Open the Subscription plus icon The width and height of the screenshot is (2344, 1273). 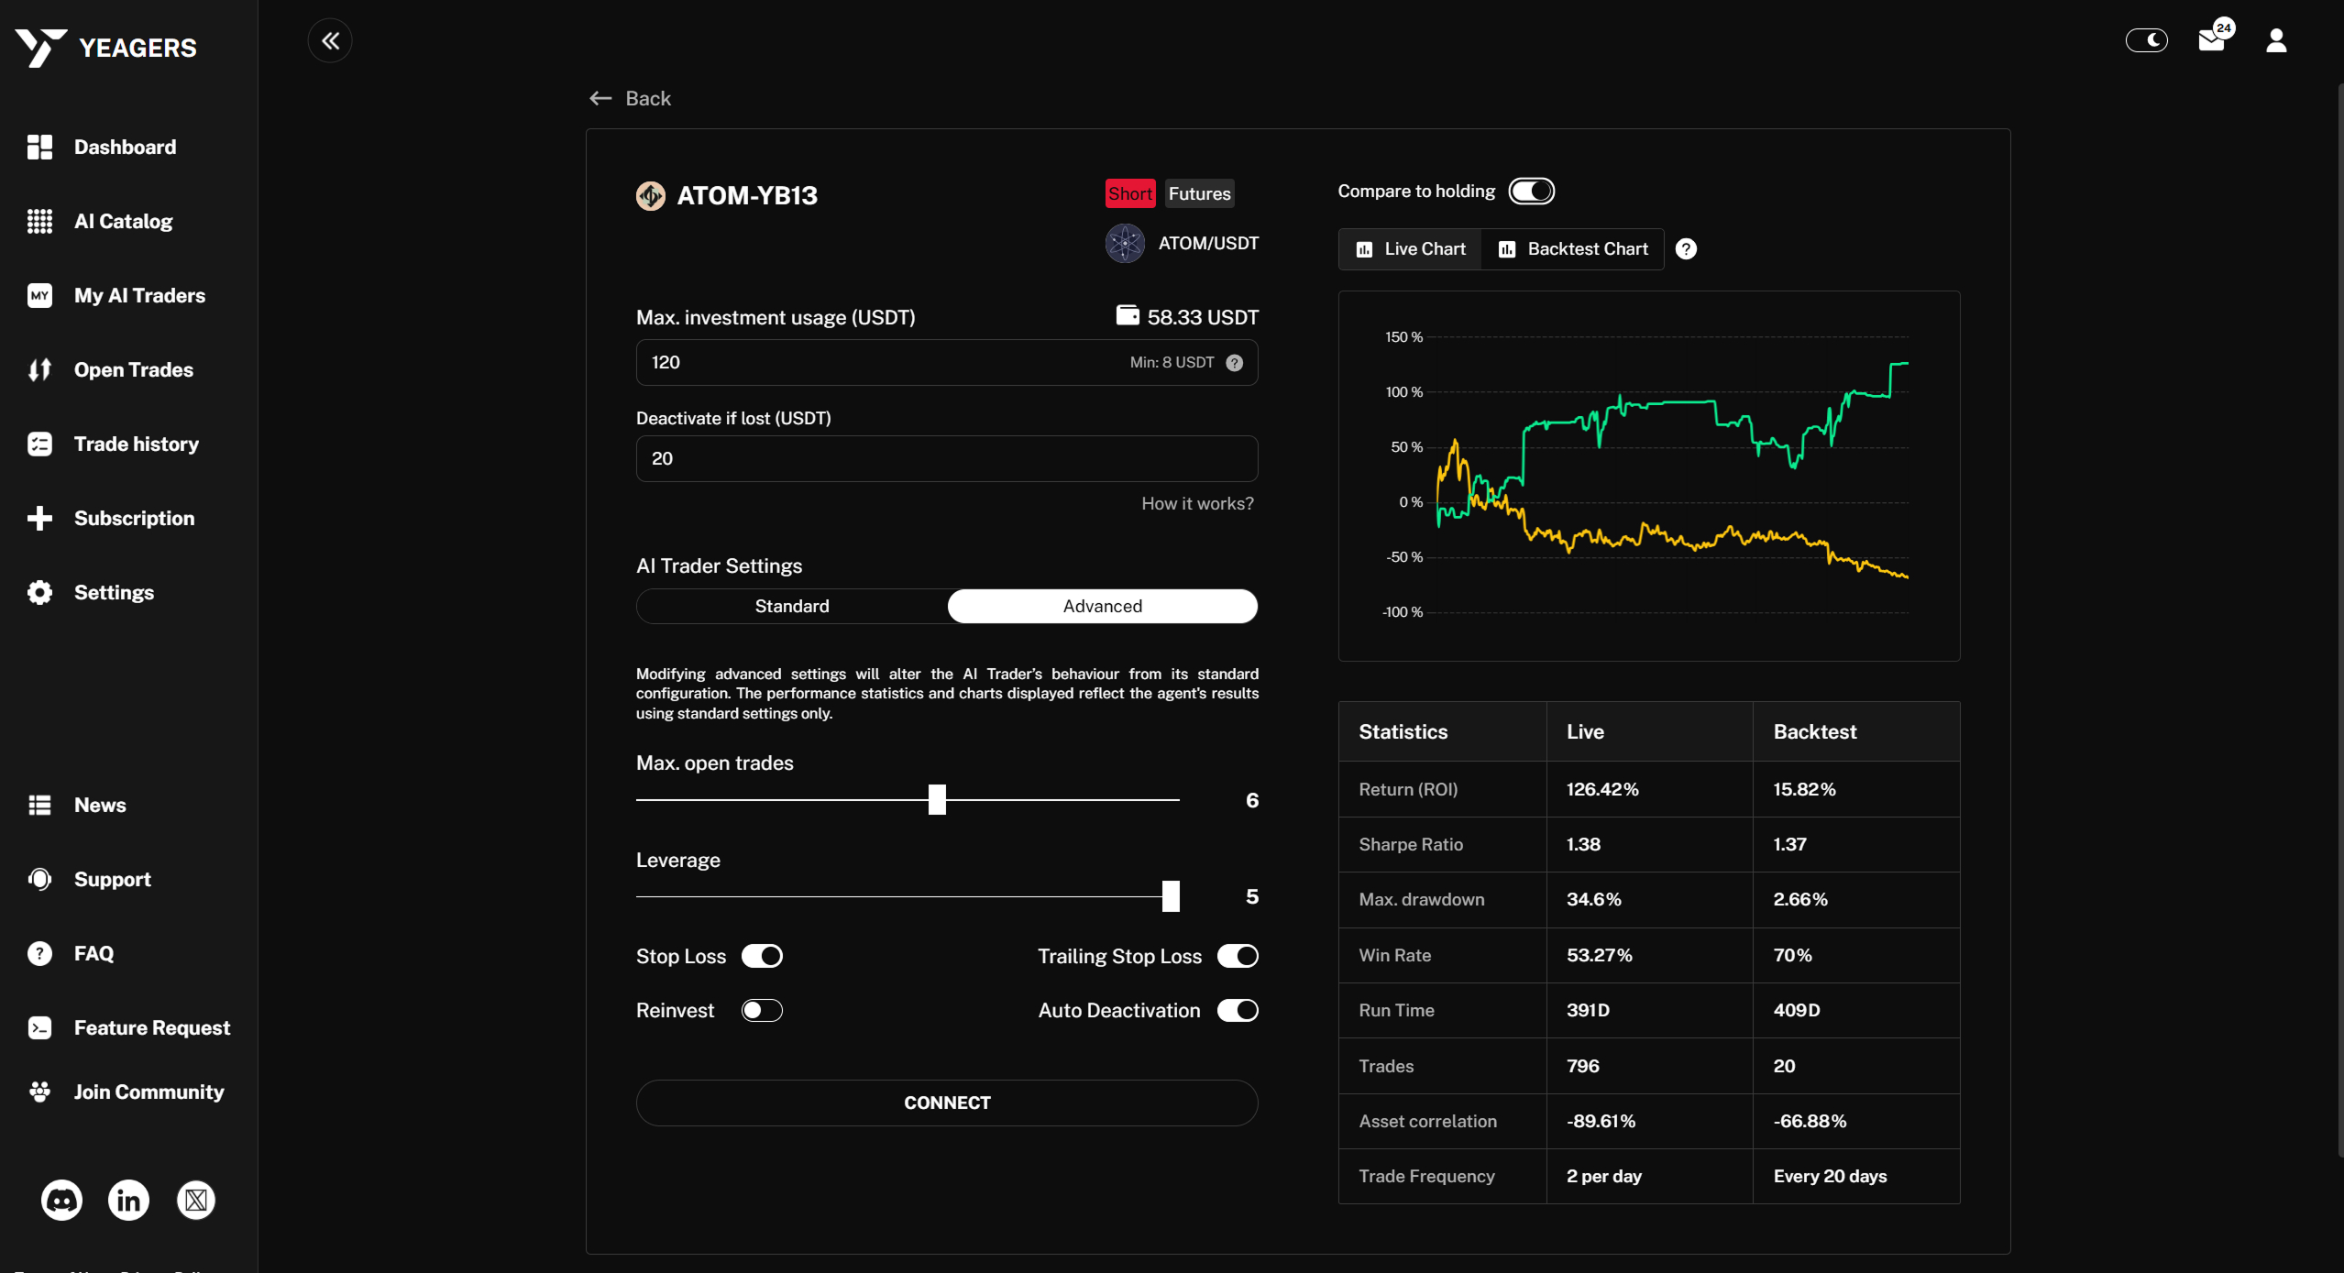pyautogui.click(x=39, y=518)
